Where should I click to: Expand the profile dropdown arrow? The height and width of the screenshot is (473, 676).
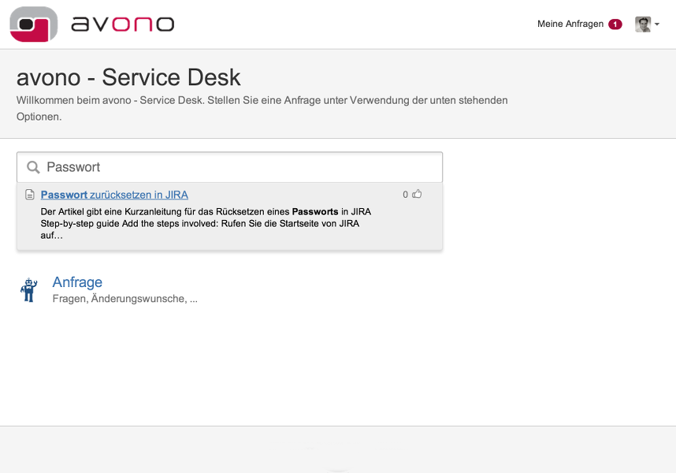point(657,24)
